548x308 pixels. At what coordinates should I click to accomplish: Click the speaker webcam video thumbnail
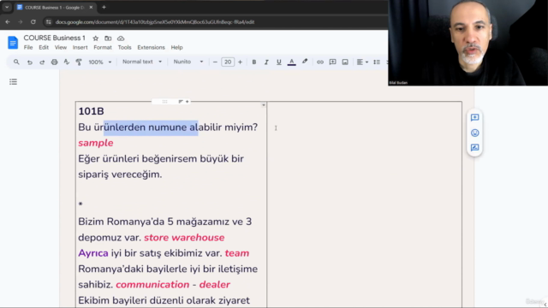tap(468, 43)
